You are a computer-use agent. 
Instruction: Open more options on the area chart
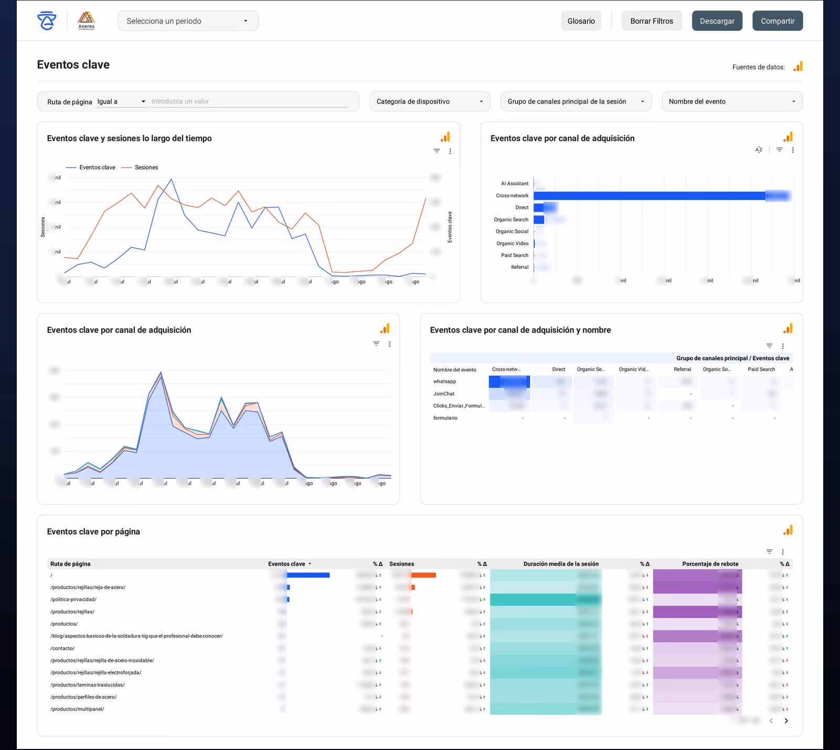(390, 344)
